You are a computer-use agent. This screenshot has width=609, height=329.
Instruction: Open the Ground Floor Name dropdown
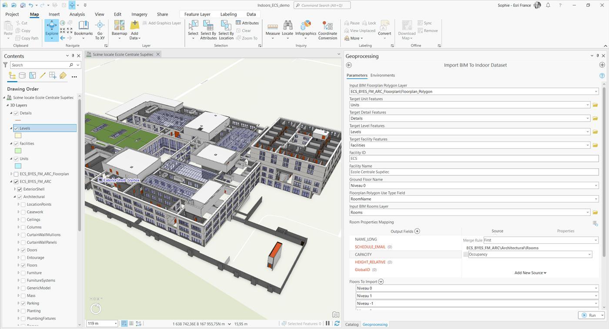[x=596, y=186]
